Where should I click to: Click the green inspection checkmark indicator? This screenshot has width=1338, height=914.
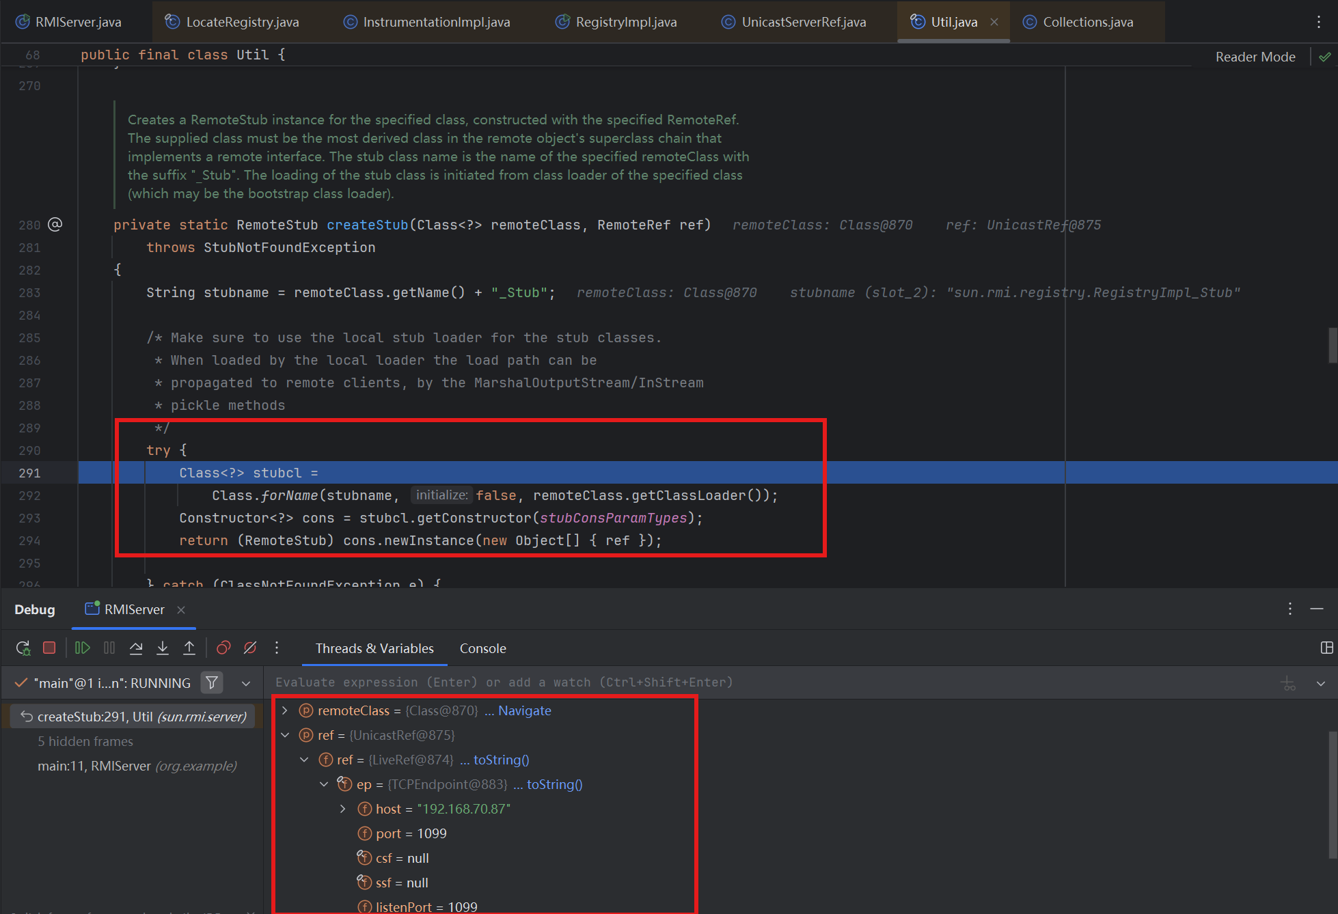tap(1325, 57)
